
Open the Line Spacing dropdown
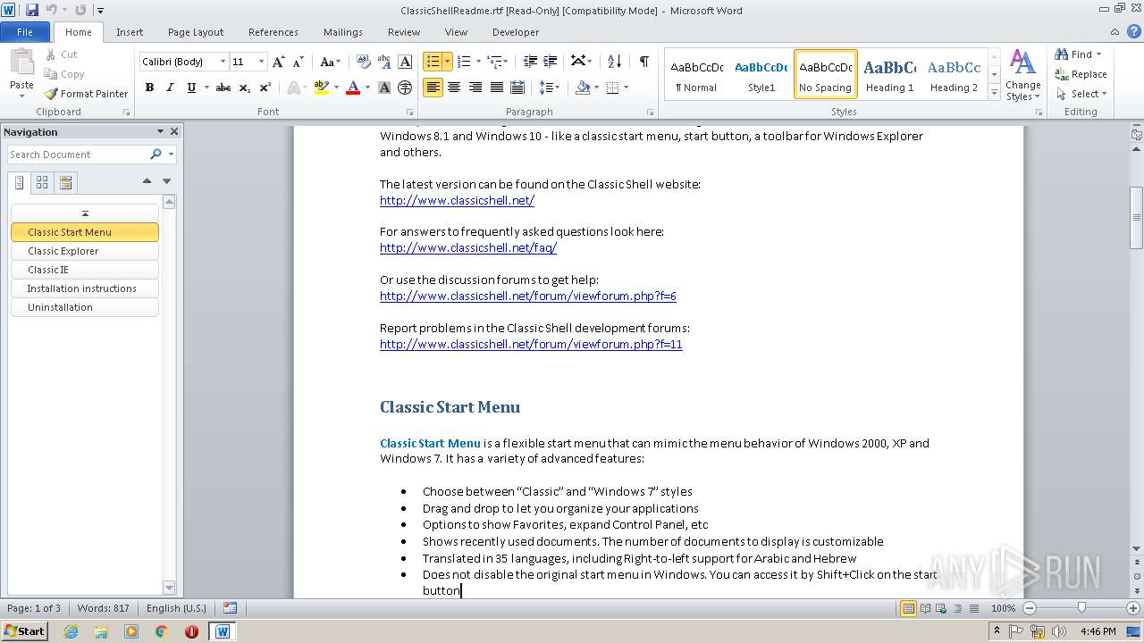(550, 88)
